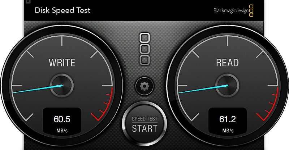Click the Disk Speed Test title

point(62,10)
